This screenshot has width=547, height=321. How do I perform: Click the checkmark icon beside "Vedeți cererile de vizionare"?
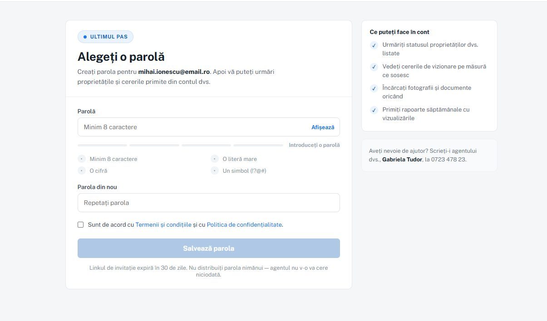(x=374, y=67)
